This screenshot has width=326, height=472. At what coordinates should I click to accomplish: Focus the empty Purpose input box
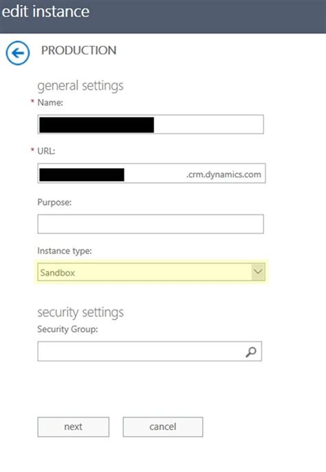[x=151, y=224]
